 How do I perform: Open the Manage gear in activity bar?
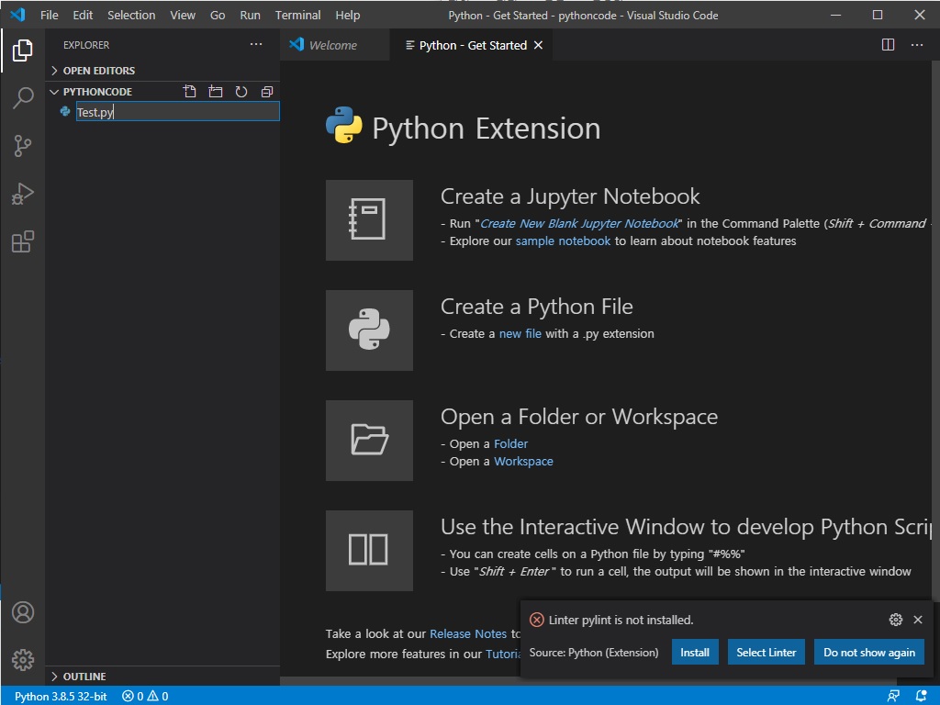point(23,659)
